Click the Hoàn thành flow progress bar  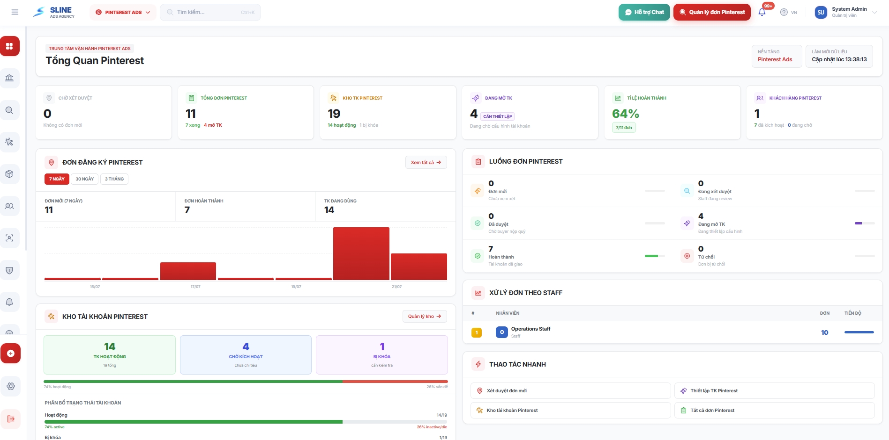655,256
